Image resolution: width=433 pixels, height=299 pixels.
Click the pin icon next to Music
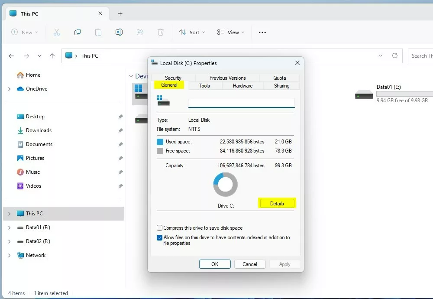[x=121, y=172]
